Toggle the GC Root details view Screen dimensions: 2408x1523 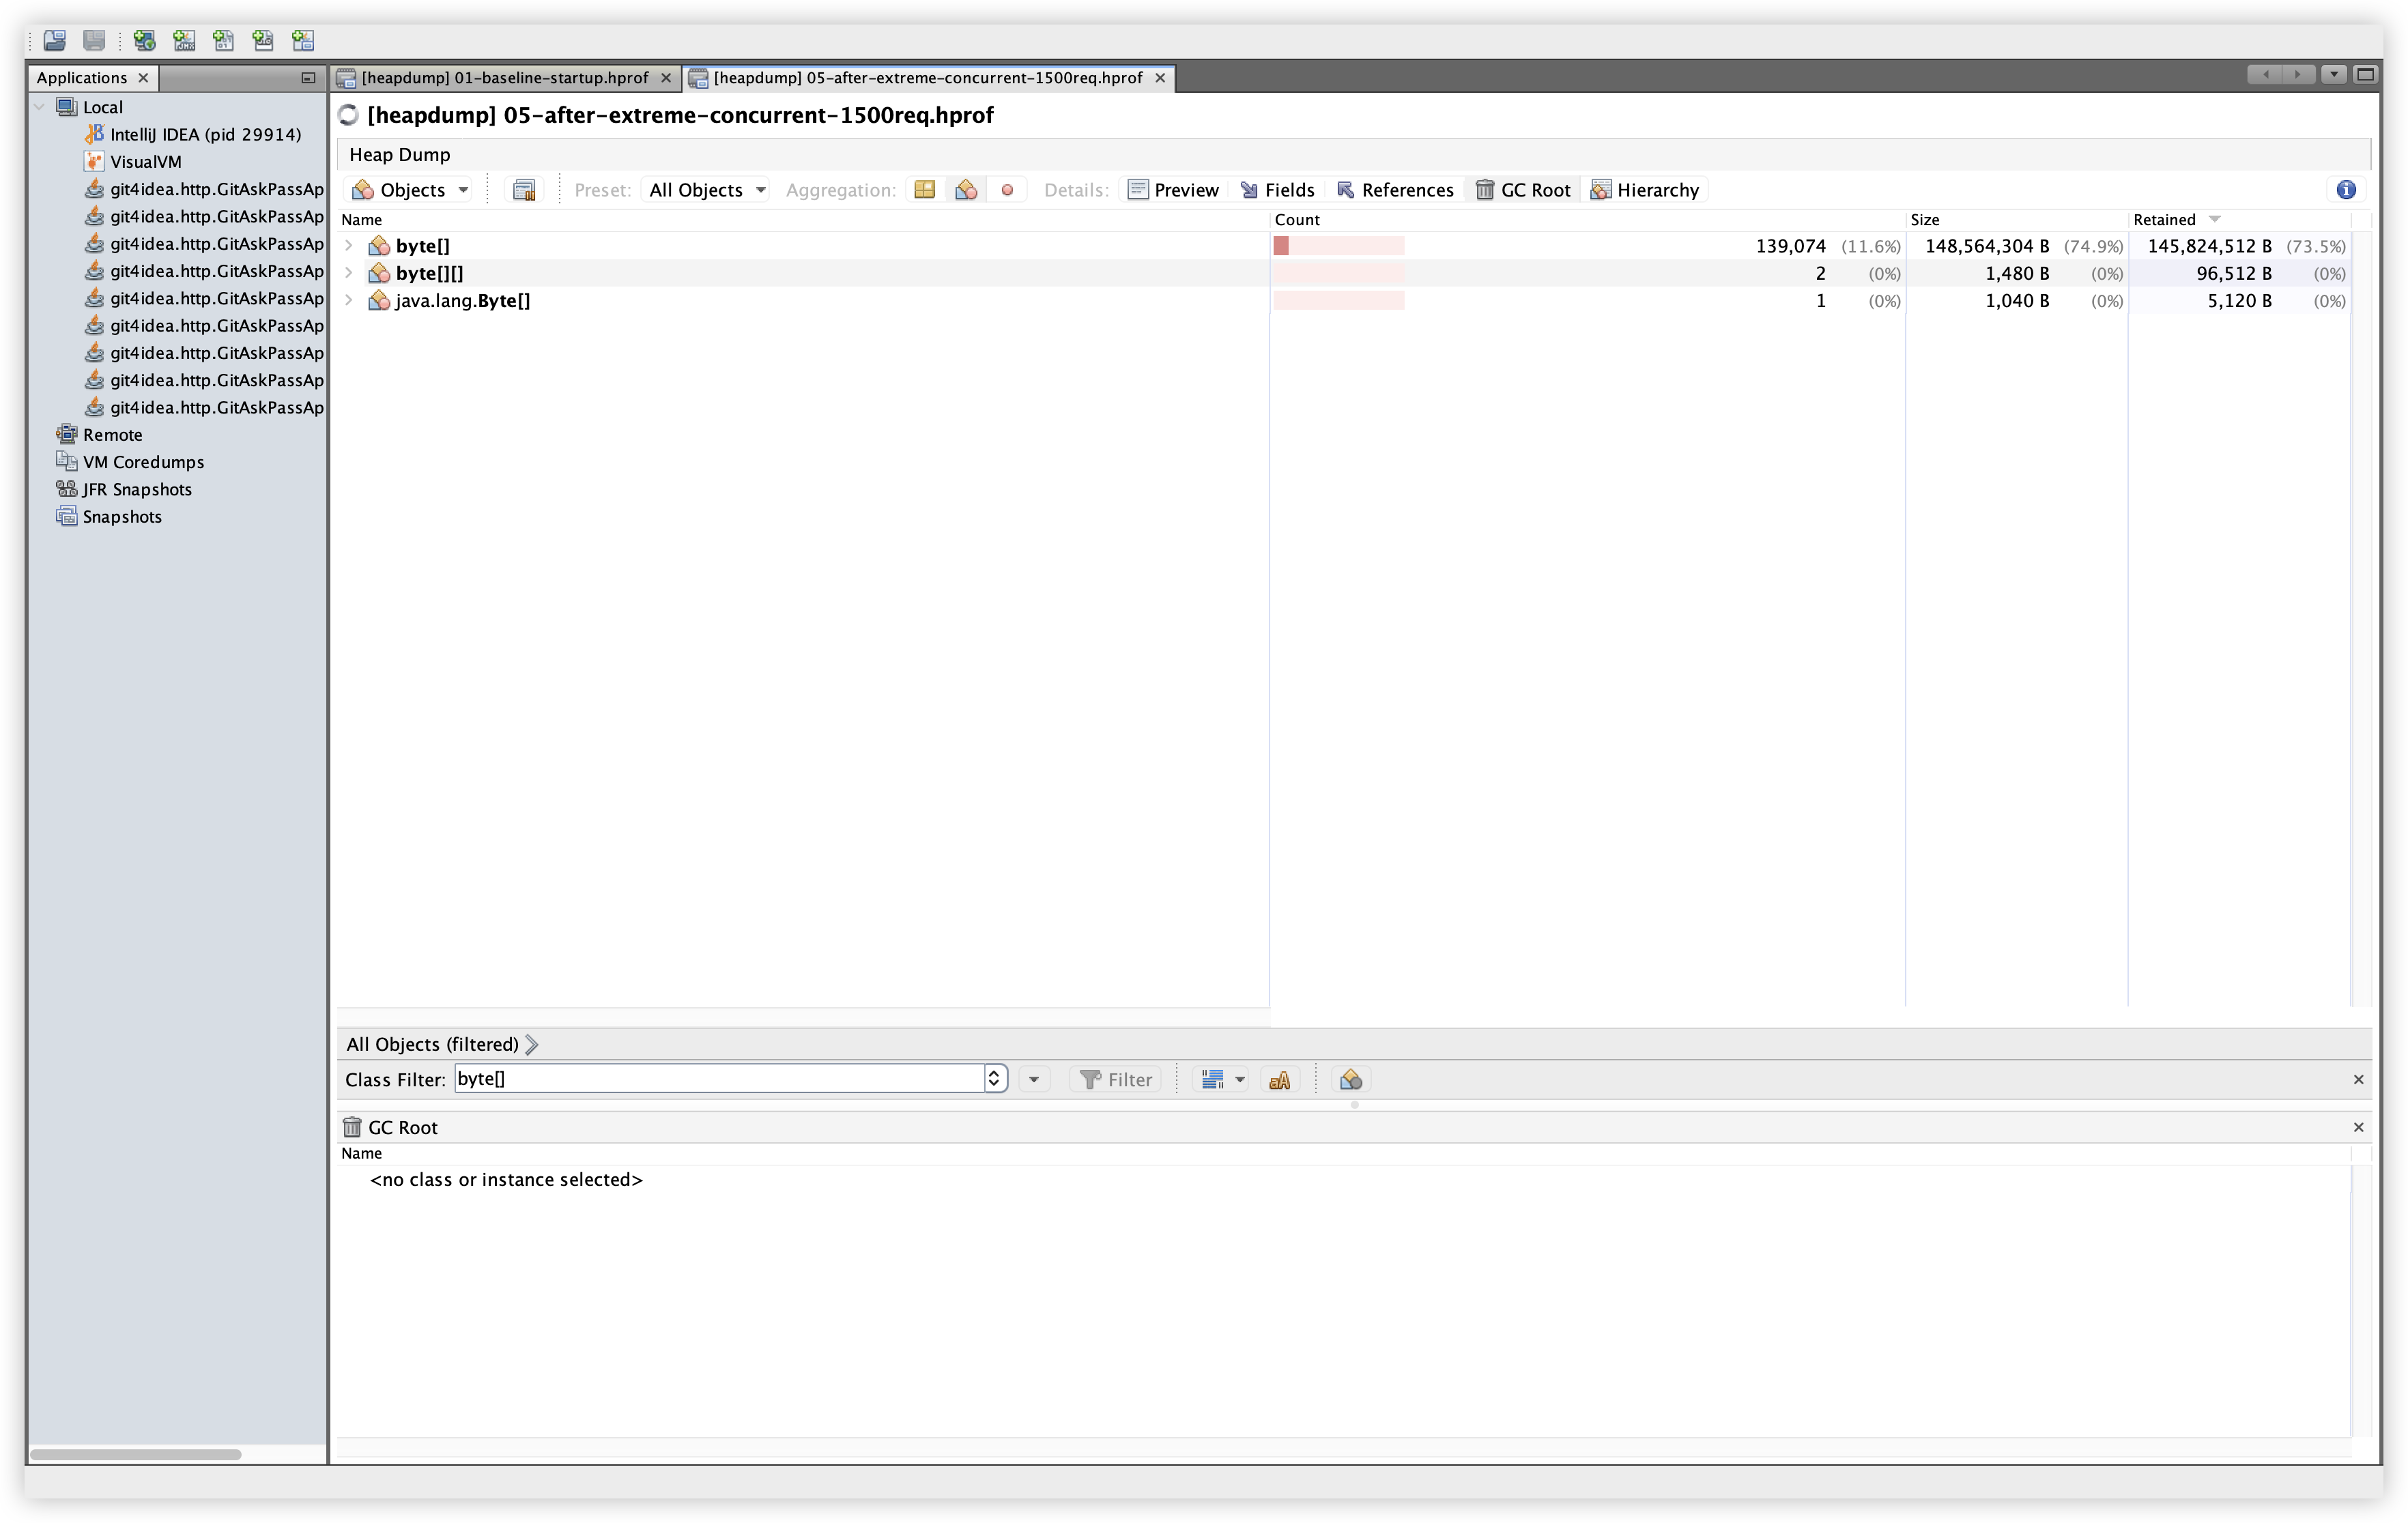(x=1523, y=190)
